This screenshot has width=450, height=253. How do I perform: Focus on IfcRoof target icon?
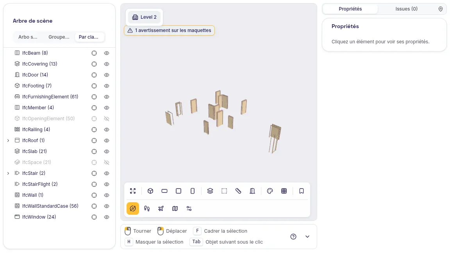[x=94, y=141]
